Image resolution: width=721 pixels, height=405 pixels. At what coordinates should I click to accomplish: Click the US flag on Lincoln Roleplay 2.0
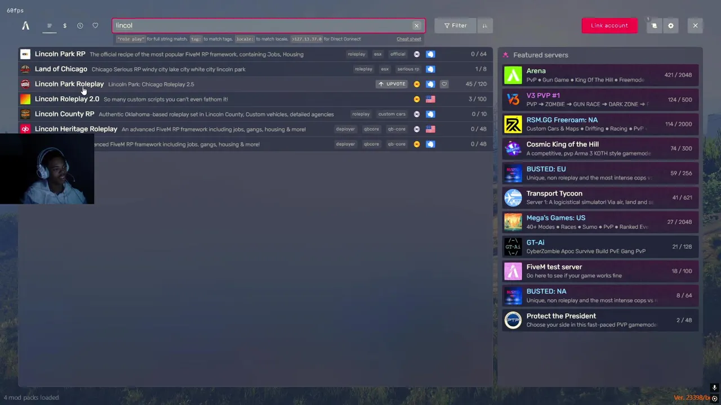pos(430,99)
